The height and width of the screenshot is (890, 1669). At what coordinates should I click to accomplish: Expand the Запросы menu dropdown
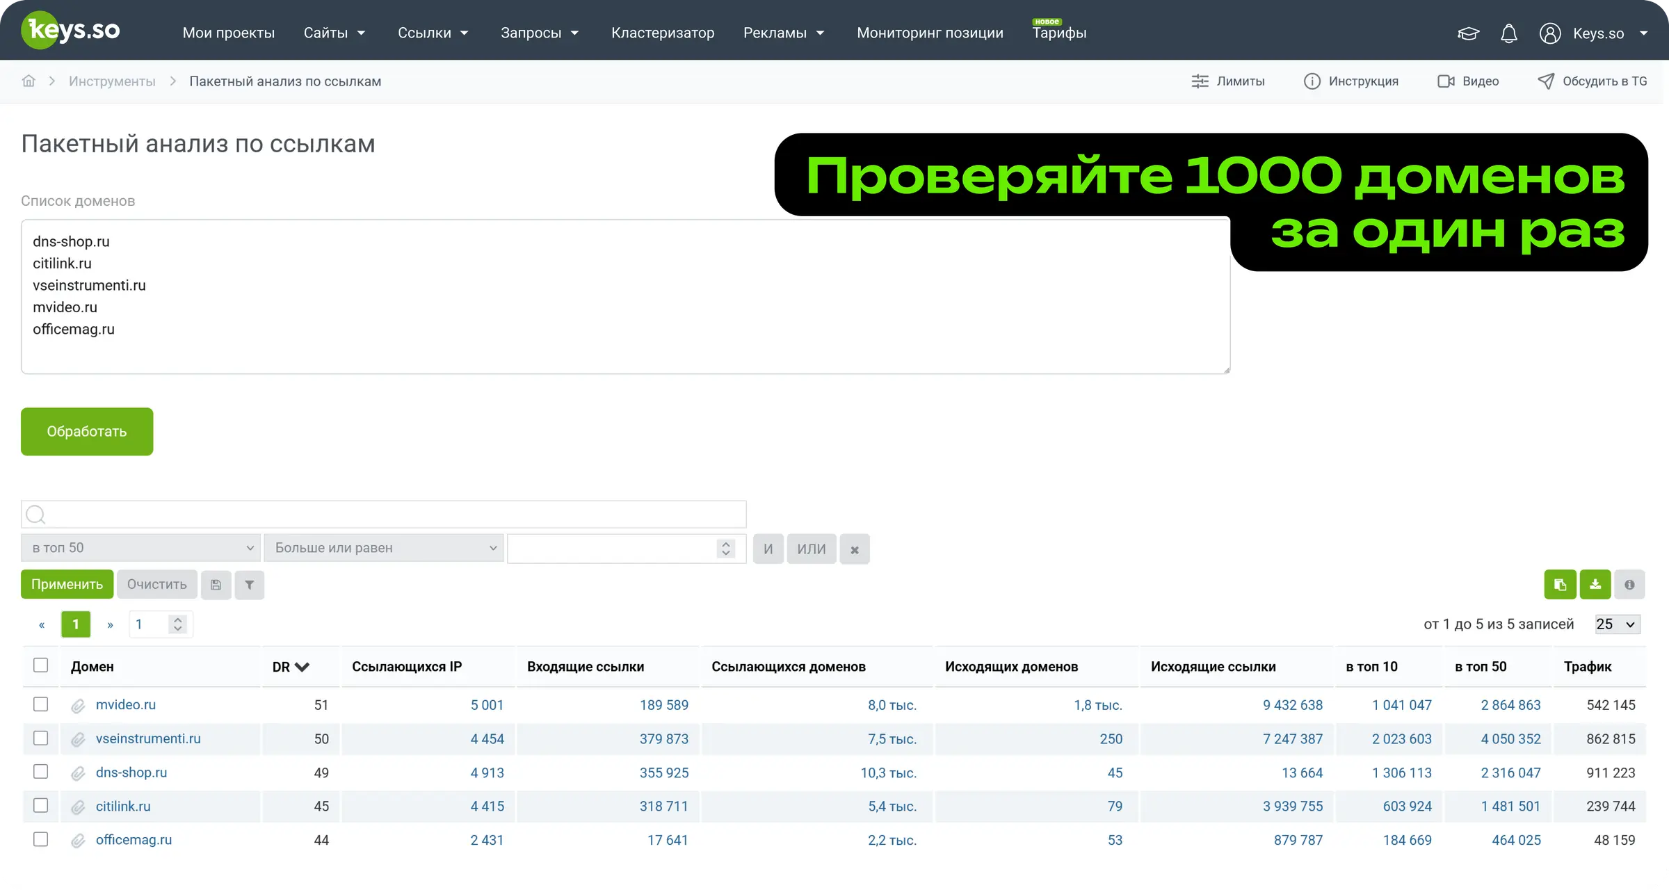[540, 33]
